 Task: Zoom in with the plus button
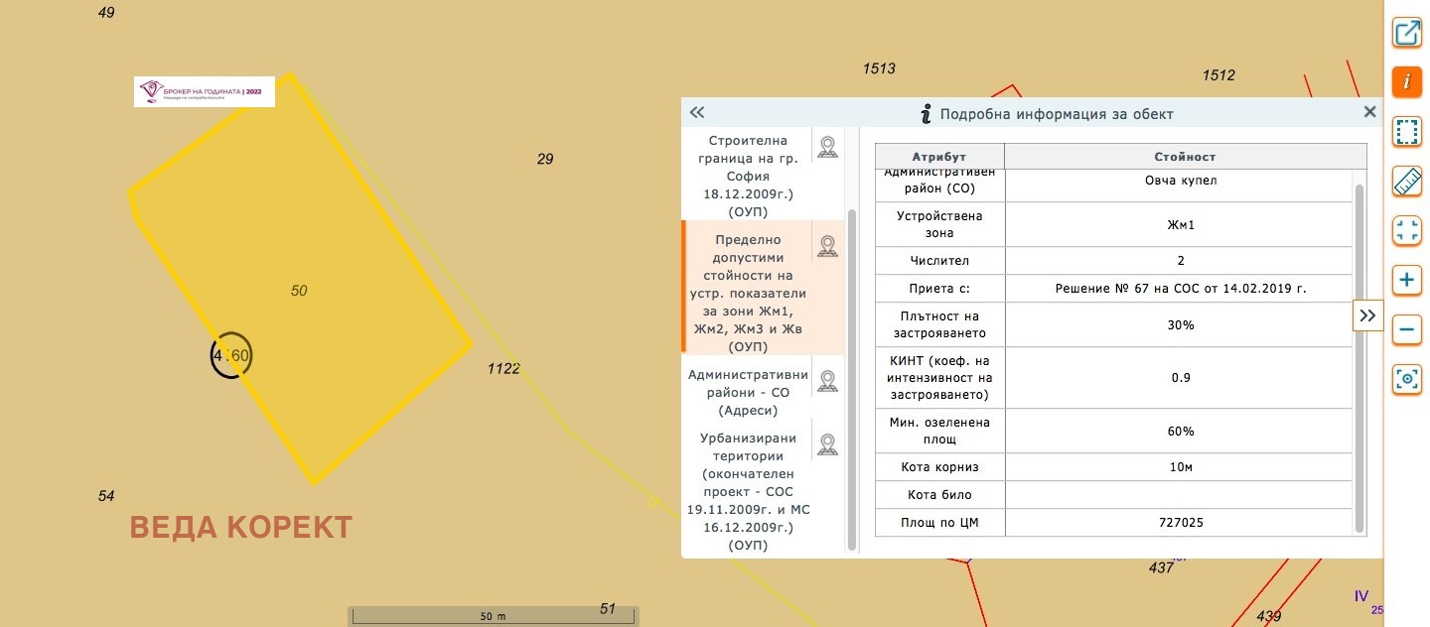(1407, 281)
